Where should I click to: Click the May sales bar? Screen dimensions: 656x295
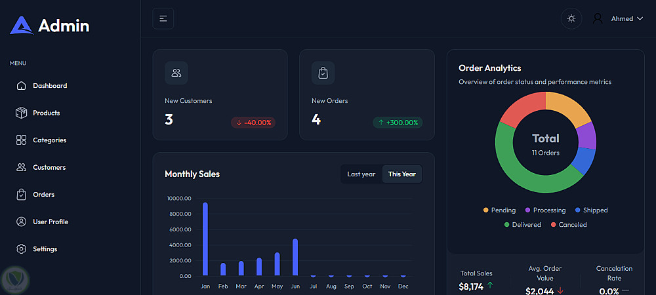[x=277, y=264]
